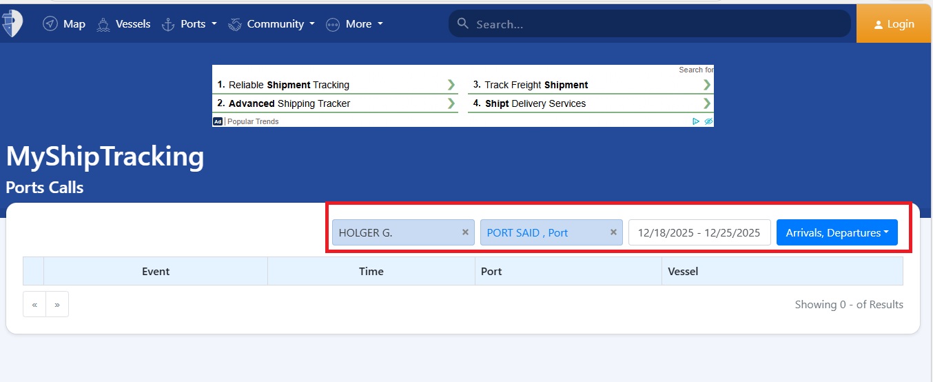
Task: Click the Time column header
Action: [x=371, y=271]
